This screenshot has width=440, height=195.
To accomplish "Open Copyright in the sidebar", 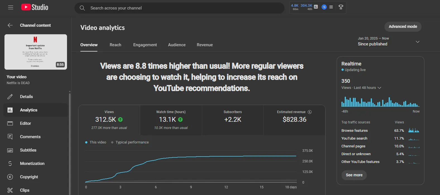I will [x=36, y=177].
